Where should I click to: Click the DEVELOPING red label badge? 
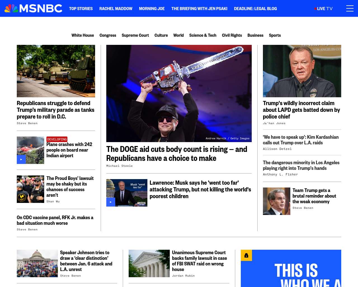pos(57,139)
